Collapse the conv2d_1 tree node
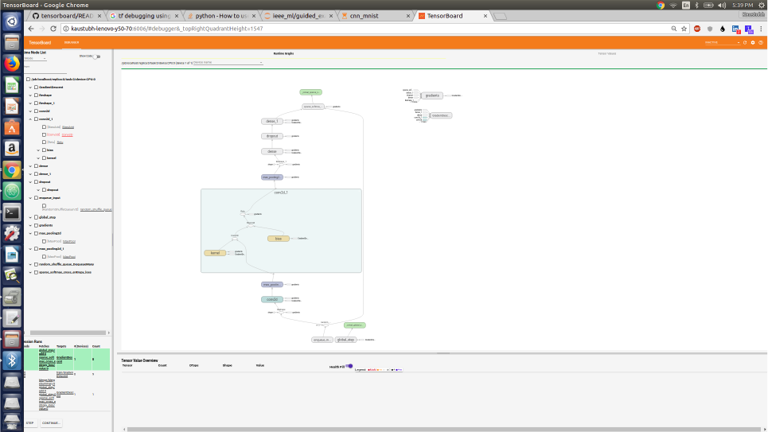This screenshot has width=768, height=432. coord(30,119)
